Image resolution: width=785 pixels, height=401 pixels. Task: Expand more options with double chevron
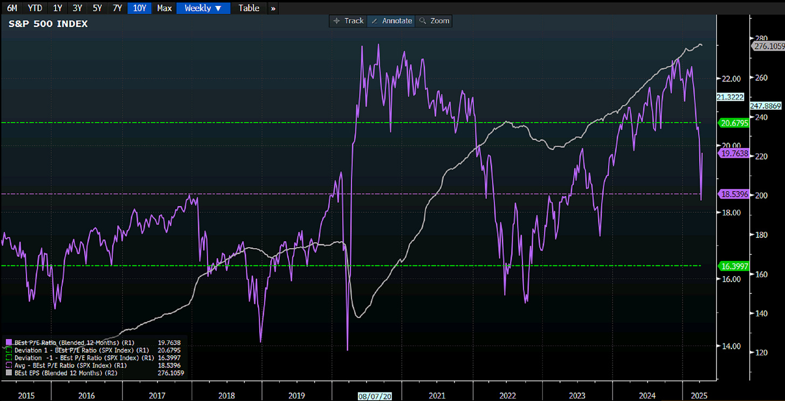click(273, 8)
